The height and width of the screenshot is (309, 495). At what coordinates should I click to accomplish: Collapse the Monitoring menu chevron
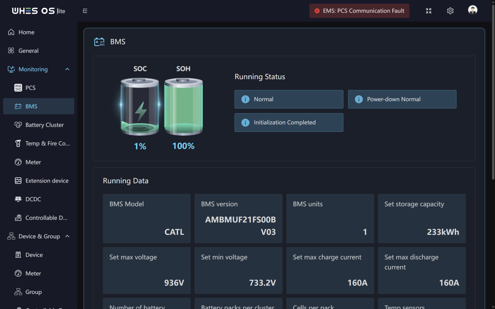pyautogui.click(x=67, y=69)
